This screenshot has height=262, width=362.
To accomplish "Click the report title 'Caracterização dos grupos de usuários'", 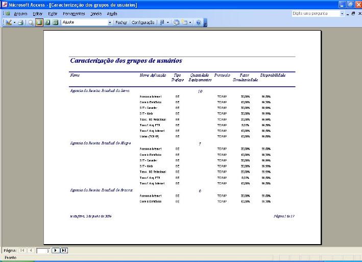I will click(x=126, y=61).
